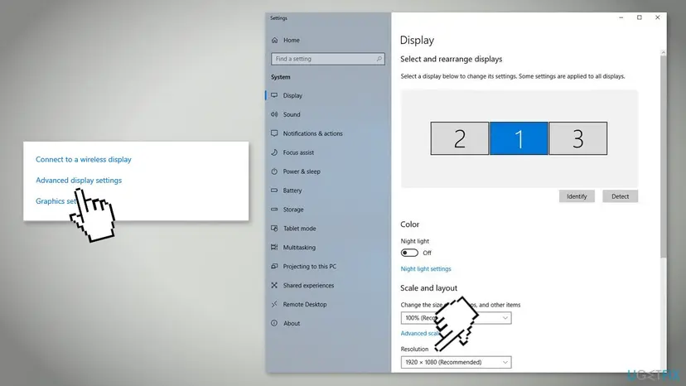Click the Tablet mode icon
Viewport: 686px width, 386px height.
point(274,229)
